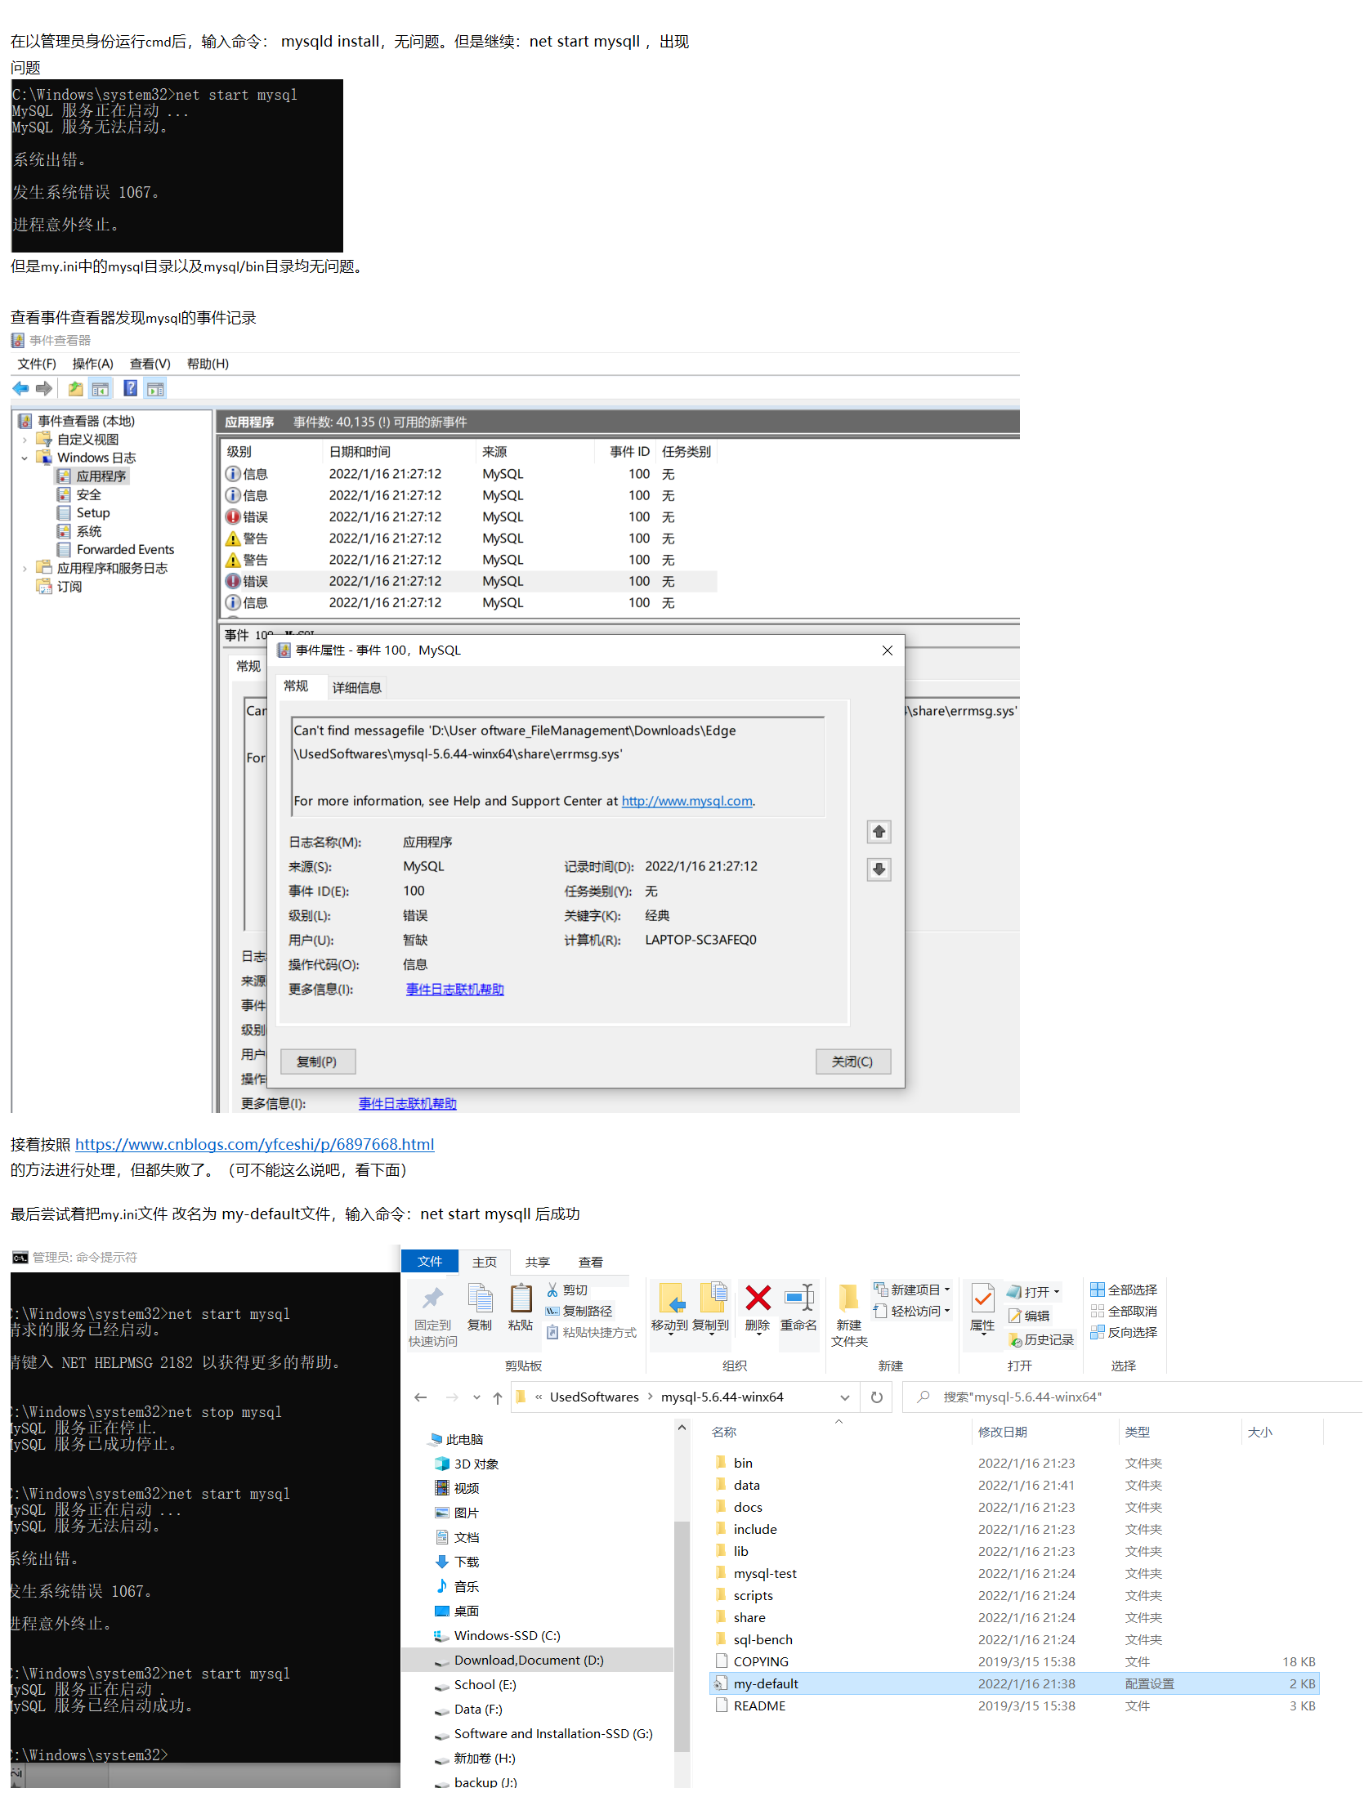
Task: Click the Copy path (复制路径) icon
Action: pos(552,1312)
